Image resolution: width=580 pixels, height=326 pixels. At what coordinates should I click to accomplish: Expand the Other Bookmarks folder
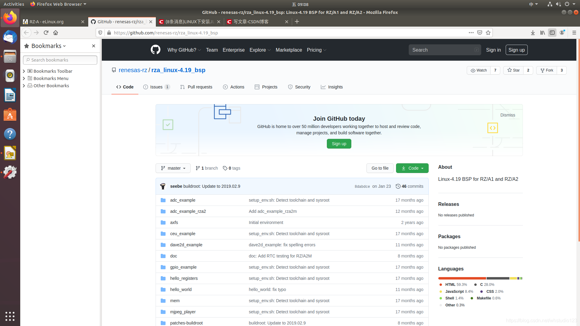point(24,86)
